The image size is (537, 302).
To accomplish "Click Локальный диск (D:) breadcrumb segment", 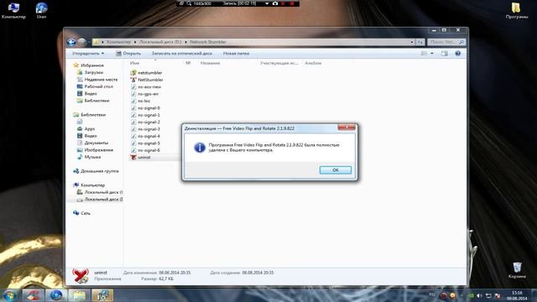I will tap(160, 42).
